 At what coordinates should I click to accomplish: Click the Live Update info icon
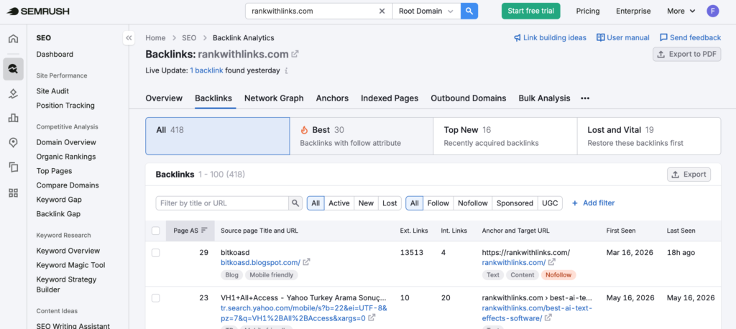tap(286, 71)
